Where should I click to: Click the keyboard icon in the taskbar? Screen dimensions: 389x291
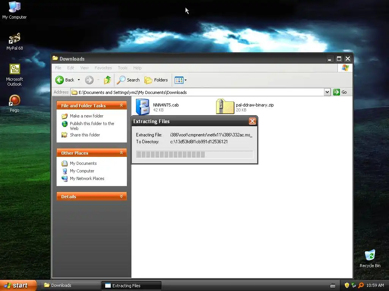[333, 286]
